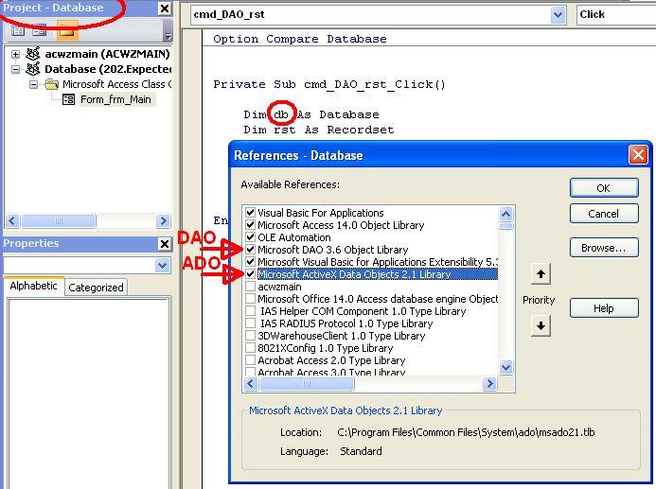The width and height of the screenshot is (656, 489).
Task: Check the acwzmain reference
Action: pyautogui.click(x=250, y=287)
